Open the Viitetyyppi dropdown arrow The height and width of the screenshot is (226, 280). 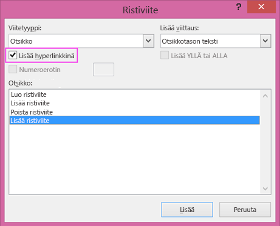tap(148, 41)
